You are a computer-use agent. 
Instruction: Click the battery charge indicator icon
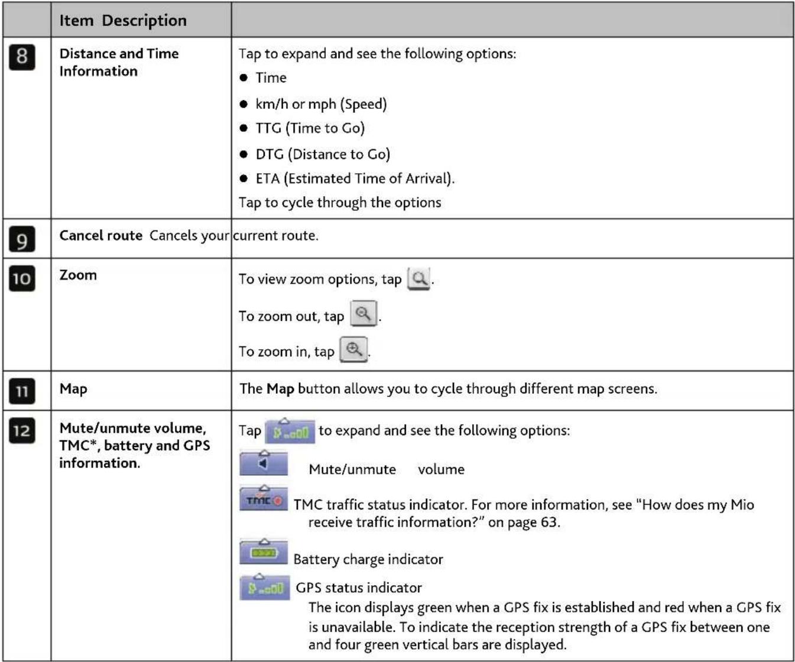click(264, 551)
